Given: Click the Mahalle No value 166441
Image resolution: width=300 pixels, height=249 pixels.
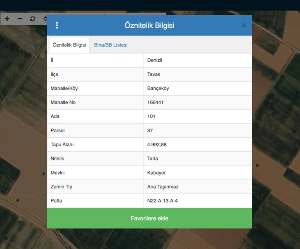Looking at the screenshot, I should (x=156, y=102).
